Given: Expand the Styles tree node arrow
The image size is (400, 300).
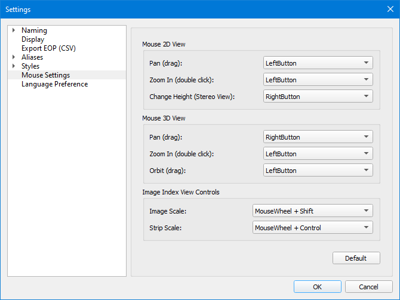Looking at the screenshot, I should pyautogui.click(x=13, y=66).
